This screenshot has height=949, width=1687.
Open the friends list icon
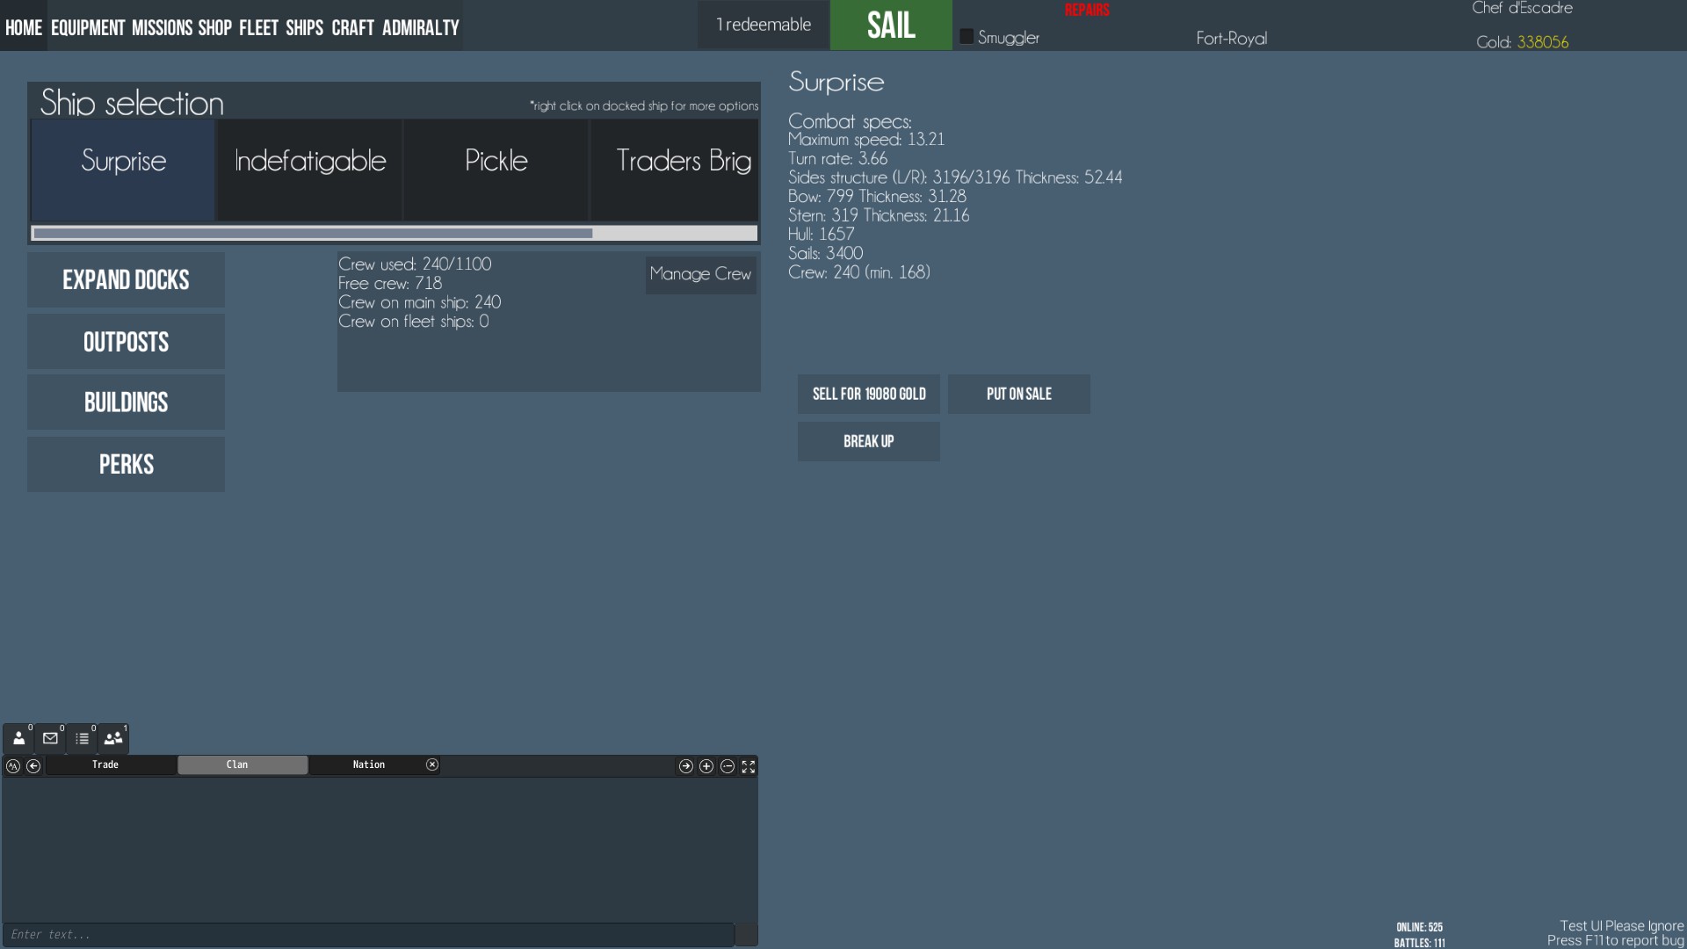tap(18, 739)
